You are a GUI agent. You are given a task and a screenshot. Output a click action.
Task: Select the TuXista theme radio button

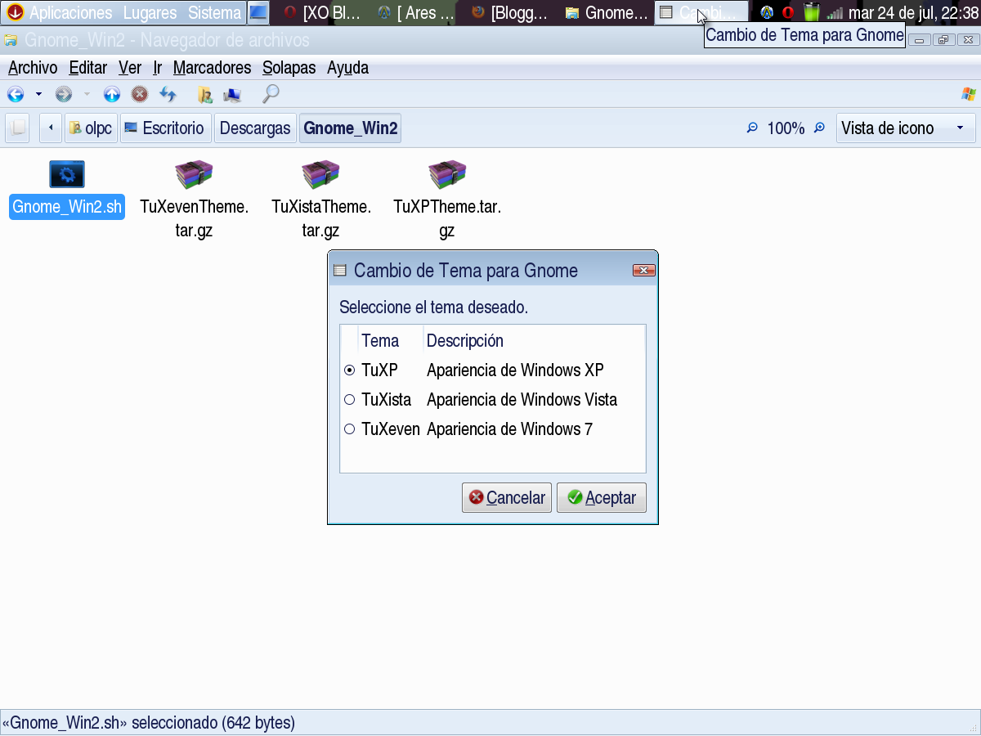pos(350,400)
